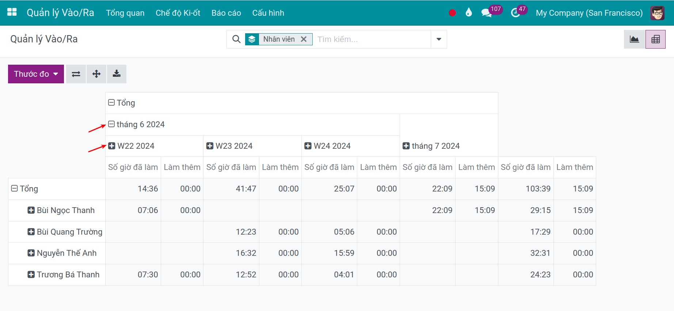Sort by W23 2024 Làm thêm header

point(280,167)
